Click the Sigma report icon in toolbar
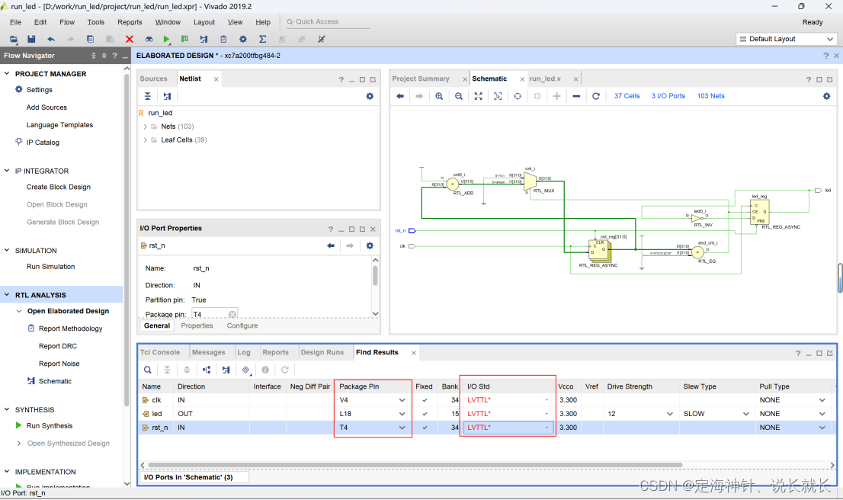This screenshot has height=500, width=843. (262, 39)
